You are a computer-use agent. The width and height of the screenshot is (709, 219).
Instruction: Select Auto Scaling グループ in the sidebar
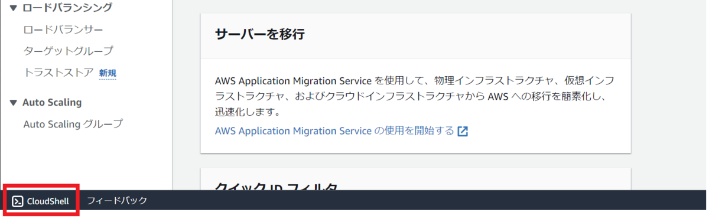pos(73,124)
